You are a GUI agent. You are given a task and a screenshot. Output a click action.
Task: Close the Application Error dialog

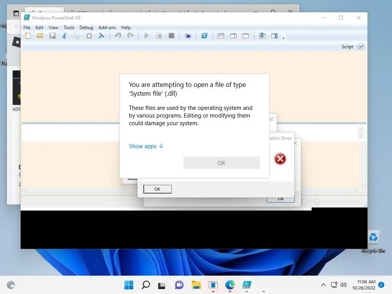tap(296, 143)
